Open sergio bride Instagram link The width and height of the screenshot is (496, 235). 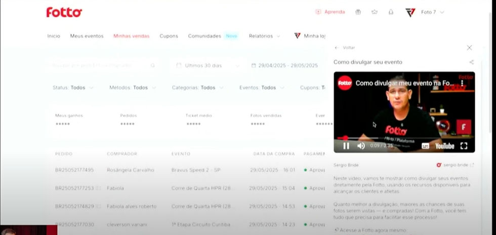click(x=455, y=165)
